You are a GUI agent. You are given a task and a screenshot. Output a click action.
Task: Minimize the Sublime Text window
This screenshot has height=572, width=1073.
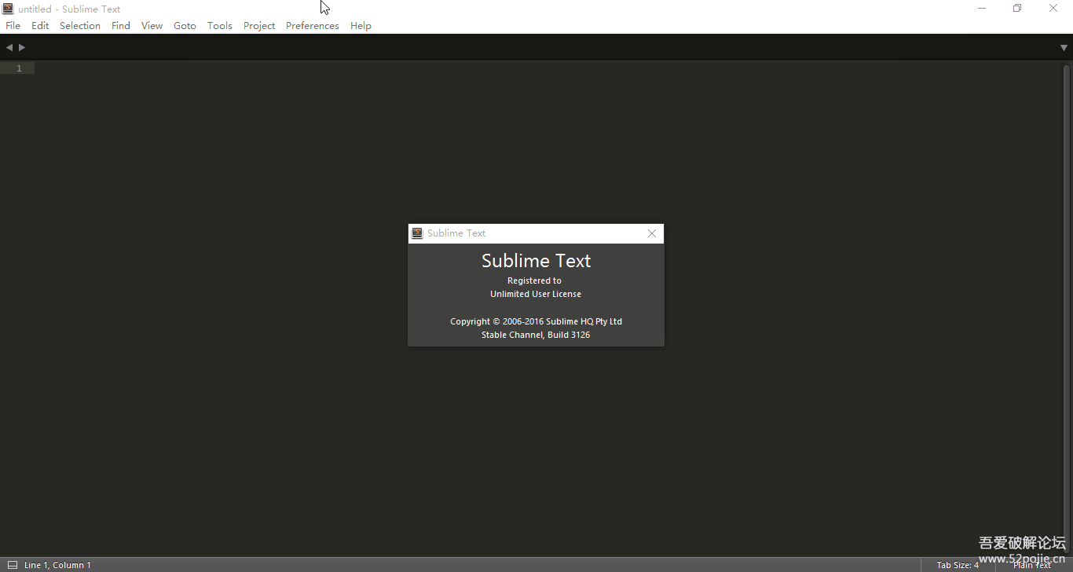(982, 9)
